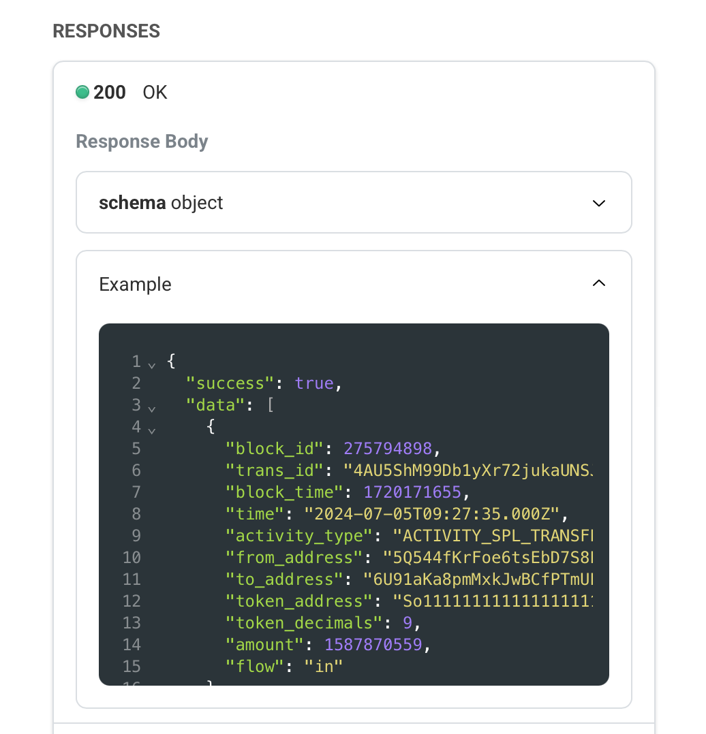Click the green 200 status indicator
Image resolution: width=706 pixels, height=734 pixels.
point(82,92)
